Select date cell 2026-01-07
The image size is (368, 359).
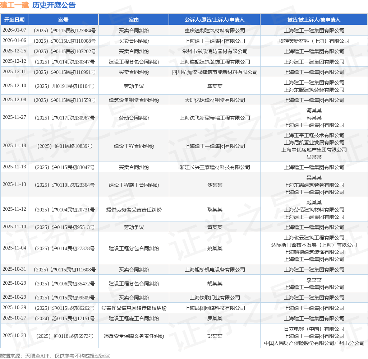point(14,30)
